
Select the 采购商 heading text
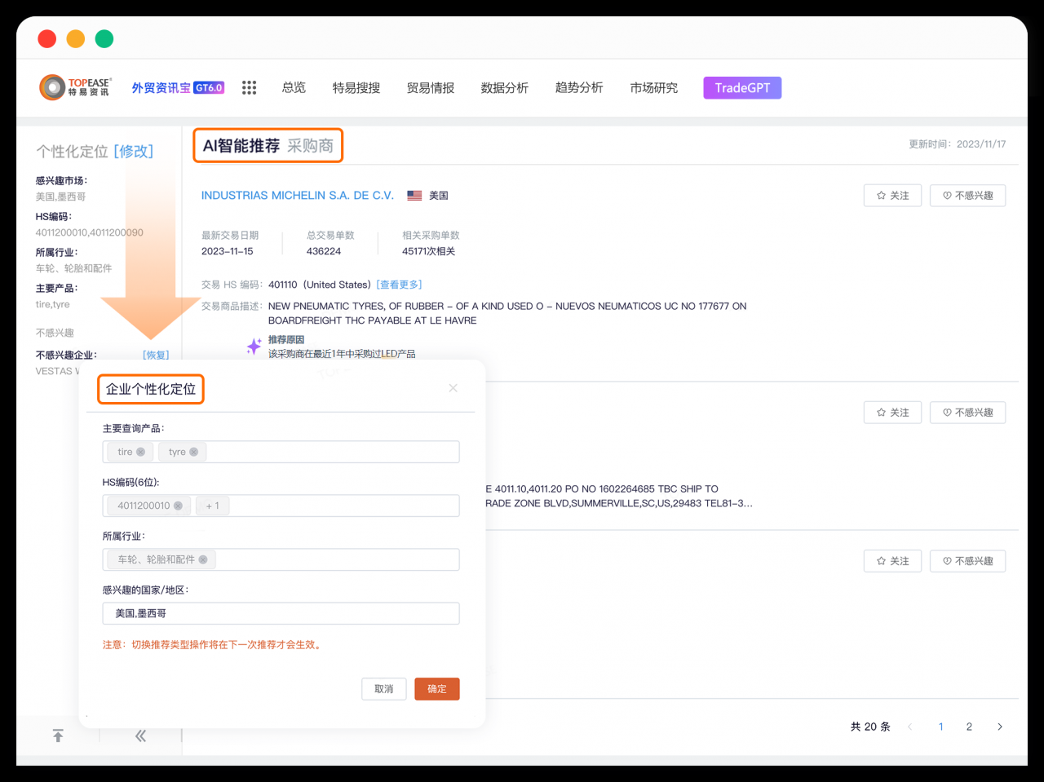(x=310, y=146)
